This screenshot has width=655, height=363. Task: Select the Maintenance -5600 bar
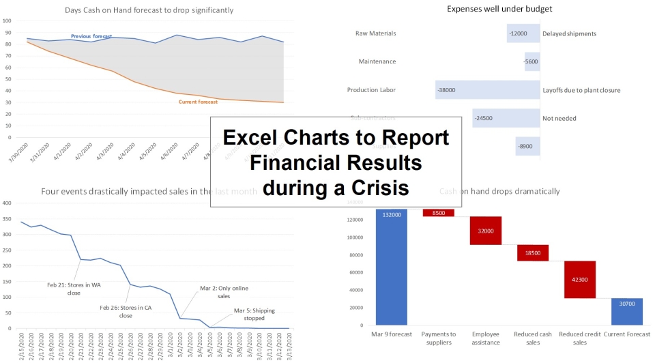pos(532,61)
